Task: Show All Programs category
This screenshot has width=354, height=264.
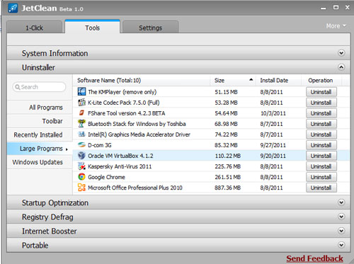Action: tap(40, 108)
